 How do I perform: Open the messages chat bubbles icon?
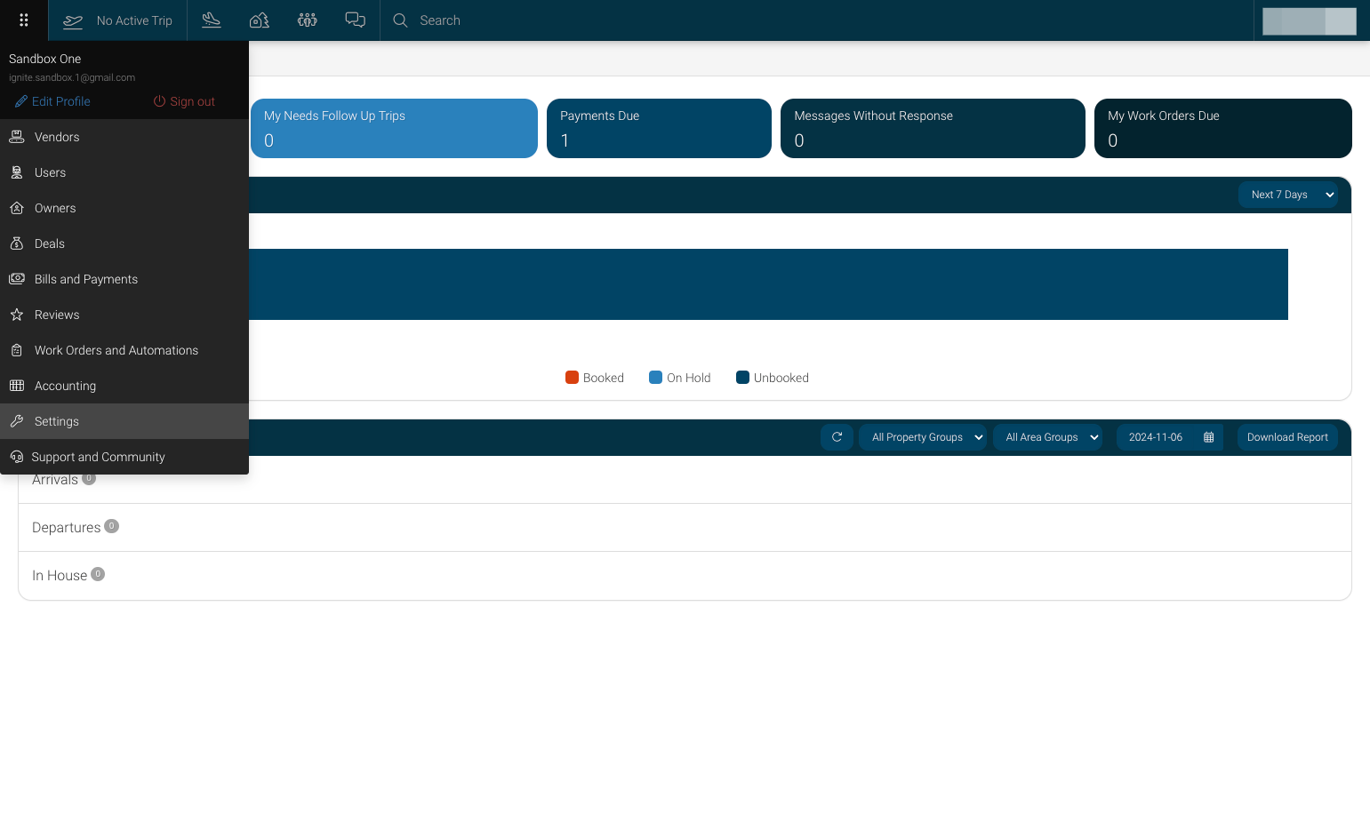click(356, 20)
